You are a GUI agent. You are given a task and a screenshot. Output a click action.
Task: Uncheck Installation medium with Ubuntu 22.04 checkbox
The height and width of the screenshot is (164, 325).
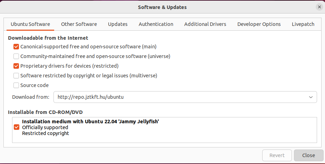[x=17, y=127]
